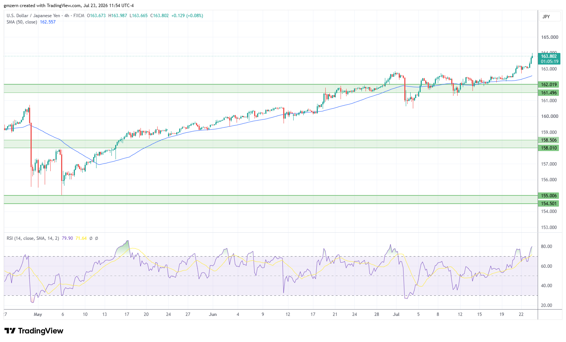Image resolution: width=566 pixels, height=342 pixels.
Task: Click the 22 date label on time axis
Action: pyautogui.click(x=521, y=314)
